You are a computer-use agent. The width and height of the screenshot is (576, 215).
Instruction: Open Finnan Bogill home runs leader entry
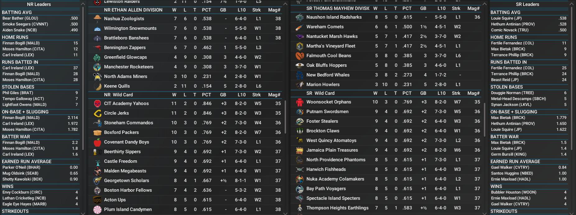40,43
